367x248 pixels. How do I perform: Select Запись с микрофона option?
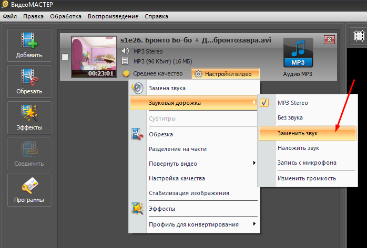click(x=307, y=163)
